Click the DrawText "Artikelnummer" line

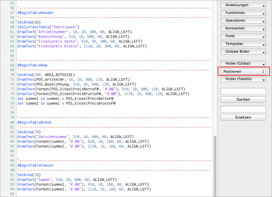point(74,32)
